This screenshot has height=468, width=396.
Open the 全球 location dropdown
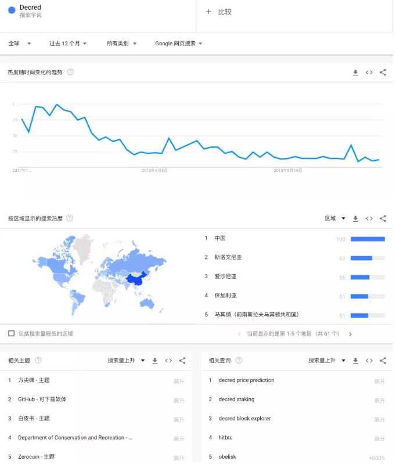point(20,44)
